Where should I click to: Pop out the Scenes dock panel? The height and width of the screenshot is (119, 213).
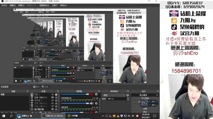pyautogui.click(x=28, y=91)
